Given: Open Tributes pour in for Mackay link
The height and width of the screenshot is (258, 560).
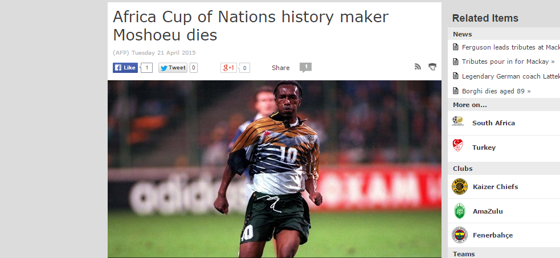Looking at the screenshot, I should [x=508, y=62].
